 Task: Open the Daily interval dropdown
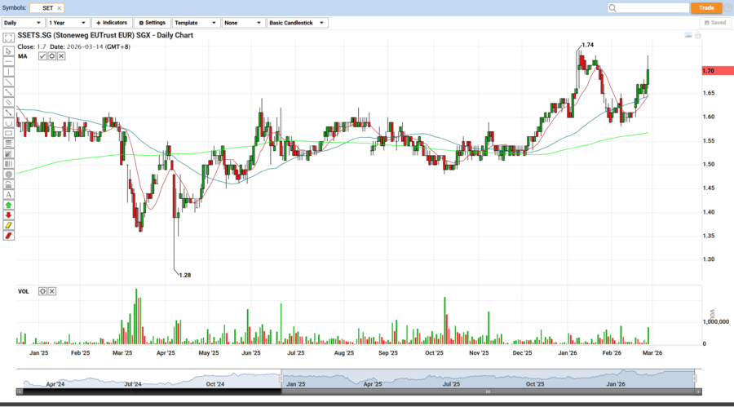23,23
